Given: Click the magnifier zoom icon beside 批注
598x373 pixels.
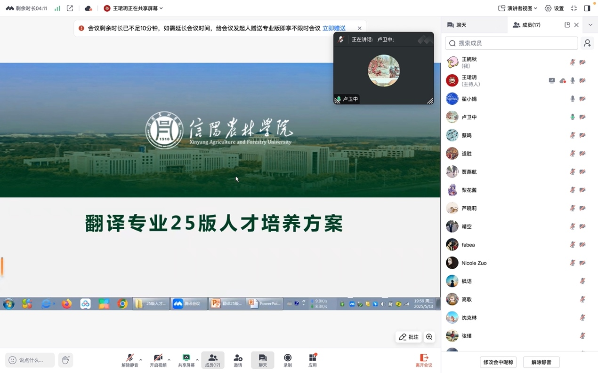Looking at the screenshot, I should click(x=429, y=337).
